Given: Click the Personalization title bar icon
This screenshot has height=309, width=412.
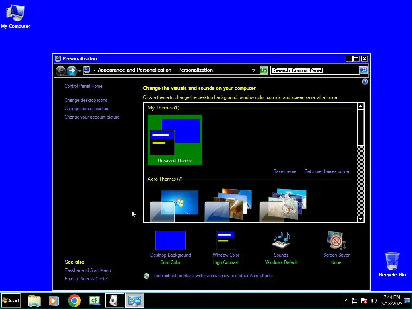Looking at the screenshot, I should [58, 59].
